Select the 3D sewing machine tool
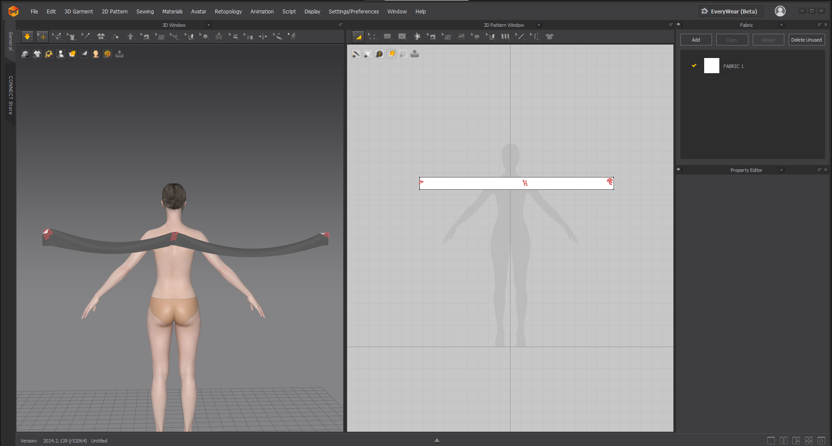Image resolution: width=832 pixels, height=446 pixels. pyautogui.click(x=145, y=37)
